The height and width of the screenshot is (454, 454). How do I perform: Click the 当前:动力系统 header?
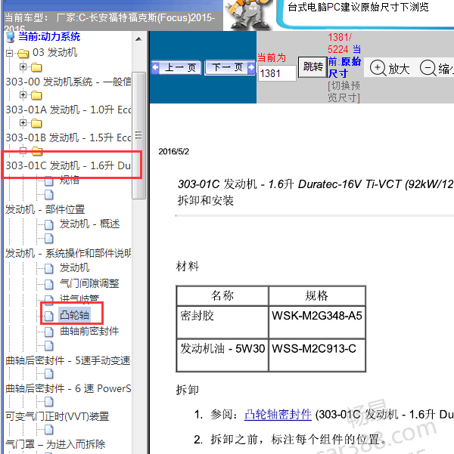[x=49, y=36]
